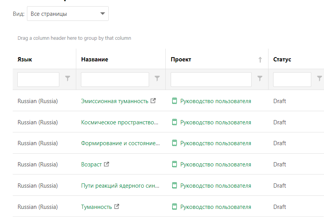The width and height of the screenshot is (324, 217).
Task: Click the filter icon in Название column
Action: pyautogui.click(x=157, y=79)
